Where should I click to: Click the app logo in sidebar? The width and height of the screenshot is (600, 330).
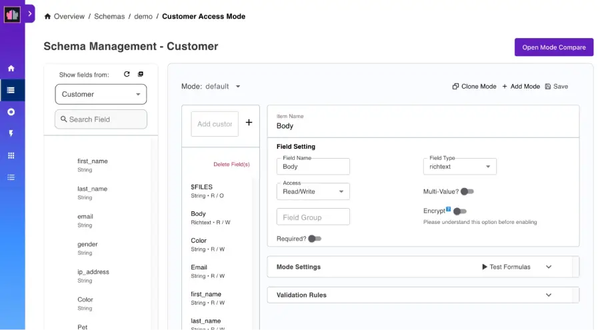pyautogui.click(x=12, y=15)
